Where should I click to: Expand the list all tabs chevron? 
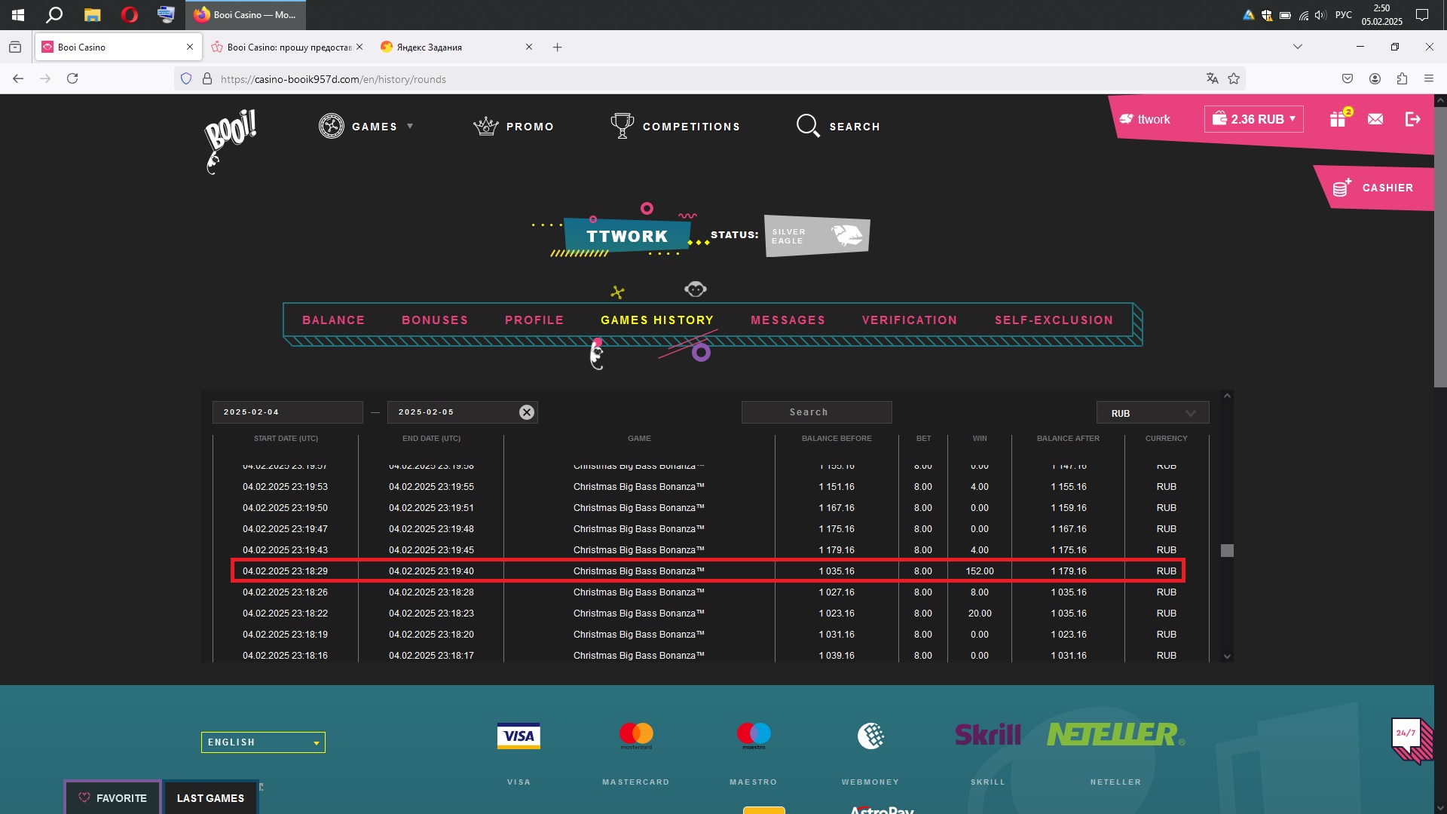pos(1298,47)
